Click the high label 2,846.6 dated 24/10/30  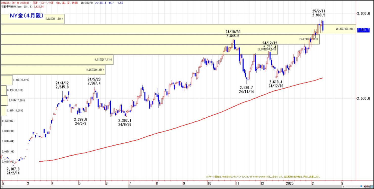click(233, 34)
